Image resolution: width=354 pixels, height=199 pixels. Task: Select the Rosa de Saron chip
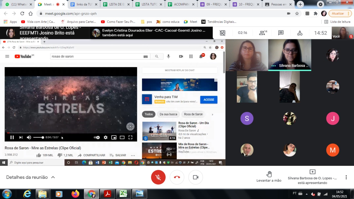(193, 114)
